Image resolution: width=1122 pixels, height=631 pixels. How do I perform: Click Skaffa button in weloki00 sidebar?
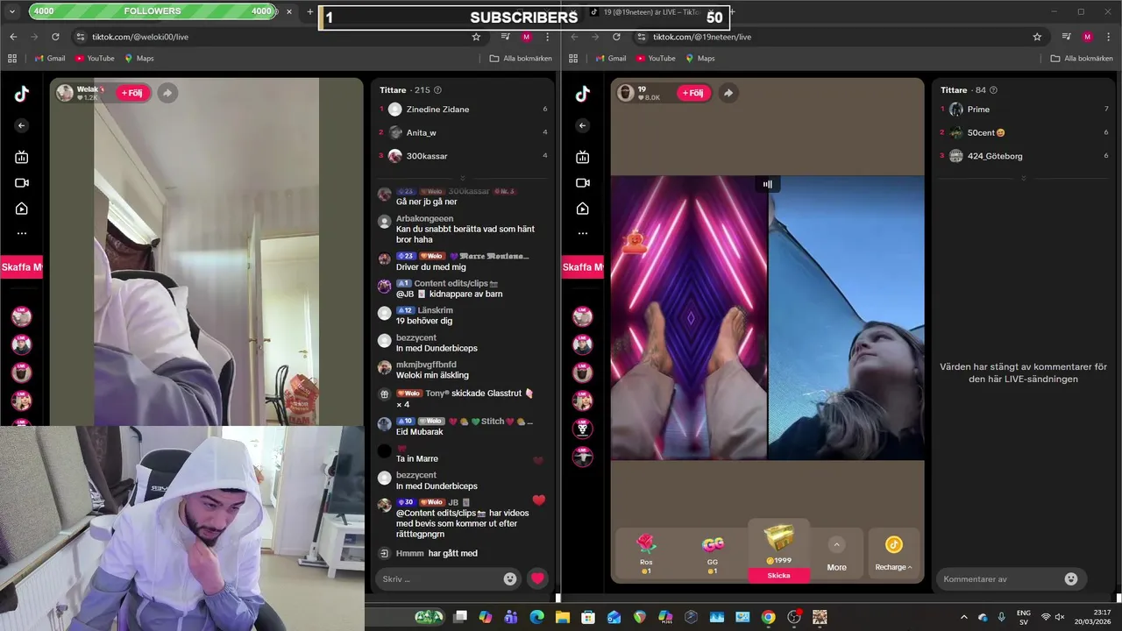click(x=21, y=267)
